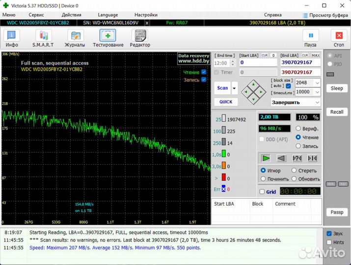351x265 pixels.
Task: Expand the block size 2048 dropdown
Action: [317, 83]
